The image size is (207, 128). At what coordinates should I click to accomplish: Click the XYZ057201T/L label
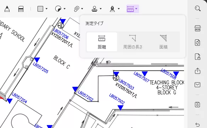pyautogui.click(x=62, y=40)
